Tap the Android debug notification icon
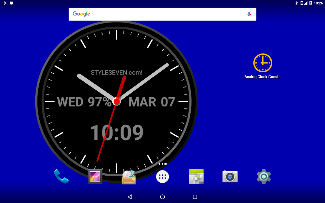The width and height of the screenshot is (325, 203). (x=11, y=3)
